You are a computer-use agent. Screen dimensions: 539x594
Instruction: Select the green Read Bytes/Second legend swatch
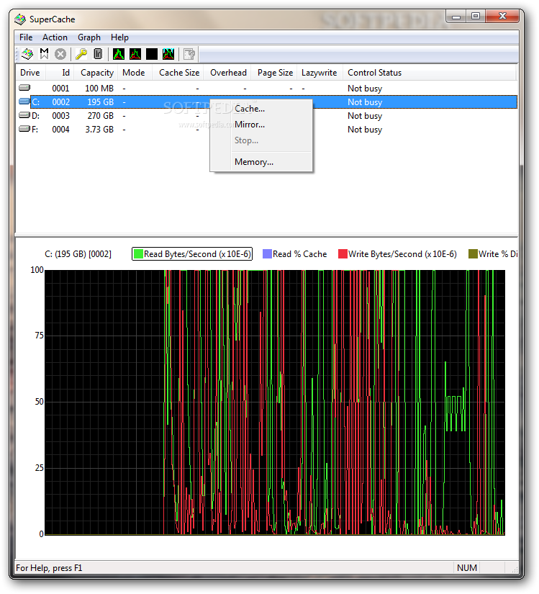[x=138, y=254]
